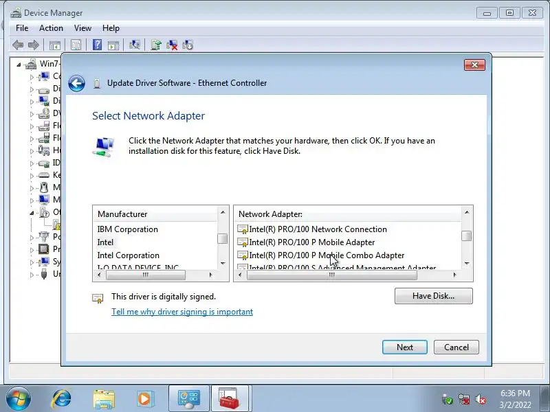Select the Processors chip icon in tree

43,249
